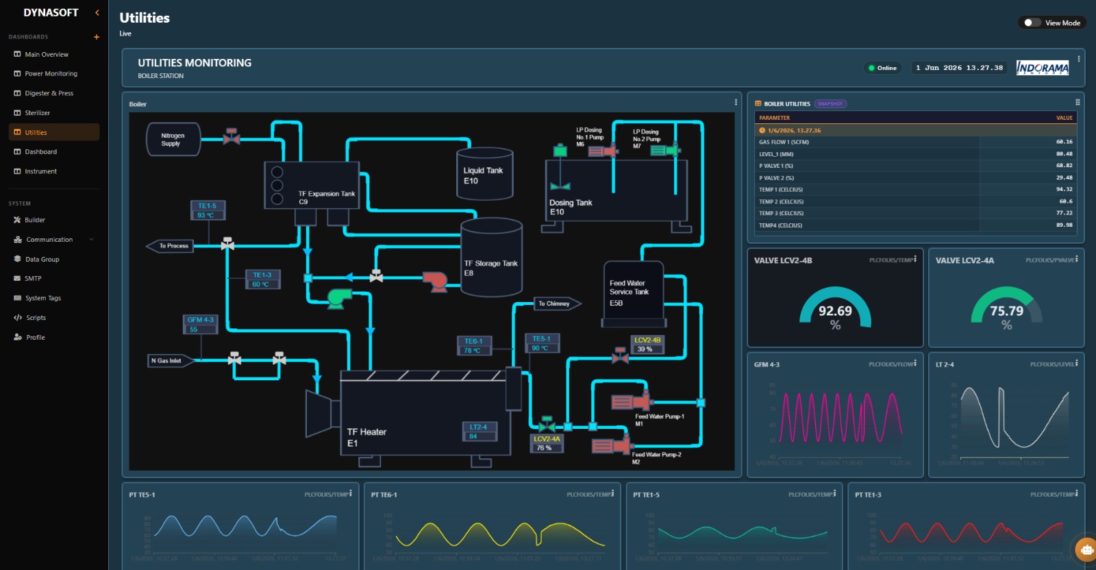Click the Online status indicator
Image resolution: width=1096 pixels, height=570 pixels.
click(x=882, y=68)
